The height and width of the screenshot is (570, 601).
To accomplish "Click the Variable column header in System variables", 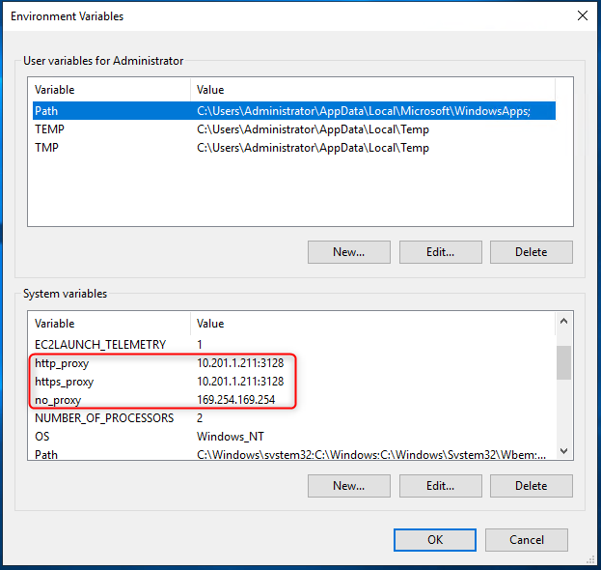I will [x=112, y=324].
